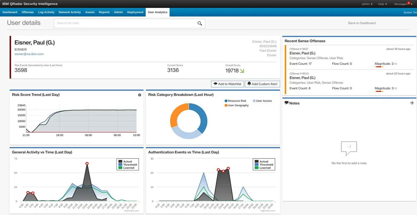
Task: Toggle Resource Risk legend item
Action: click(235, 101)
